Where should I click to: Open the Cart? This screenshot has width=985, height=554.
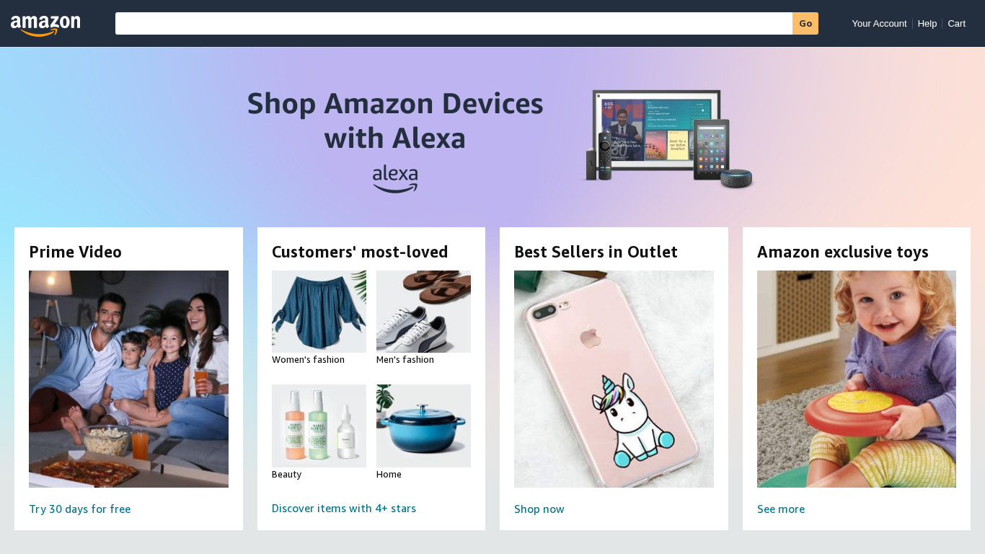coord(956,23)
